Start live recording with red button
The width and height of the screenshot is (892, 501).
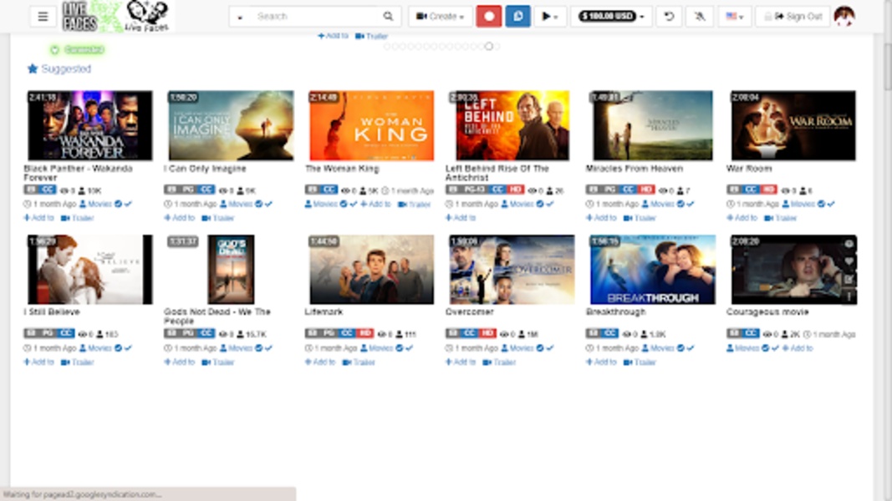(489, 17)
